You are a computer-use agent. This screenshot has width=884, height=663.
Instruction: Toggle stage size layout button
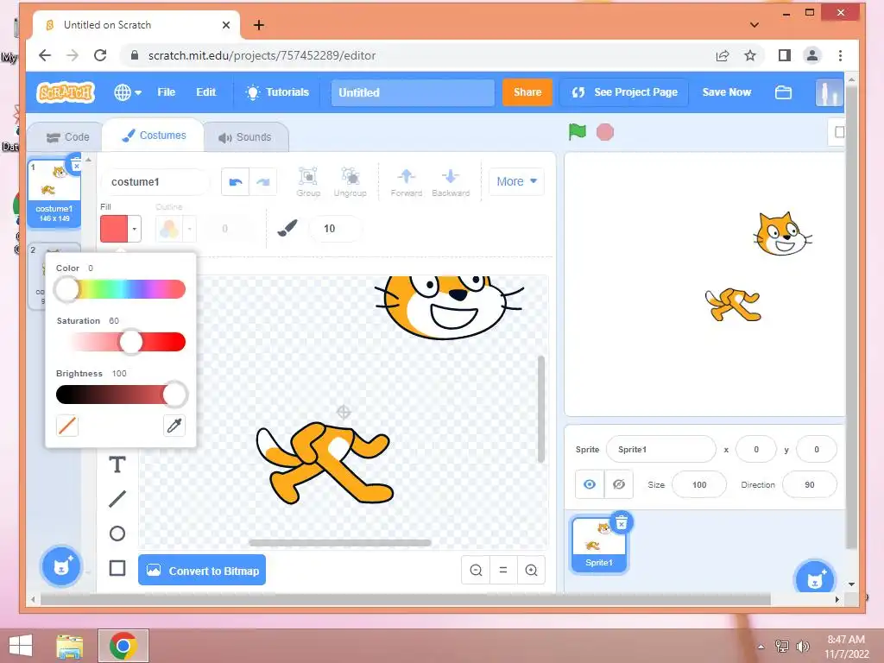tap(838, 132)
